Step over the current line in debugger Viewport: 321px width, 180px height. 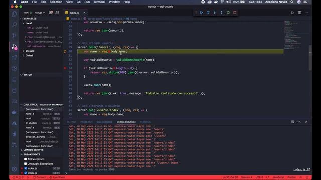pyautogui.click(x=208, y=13)
